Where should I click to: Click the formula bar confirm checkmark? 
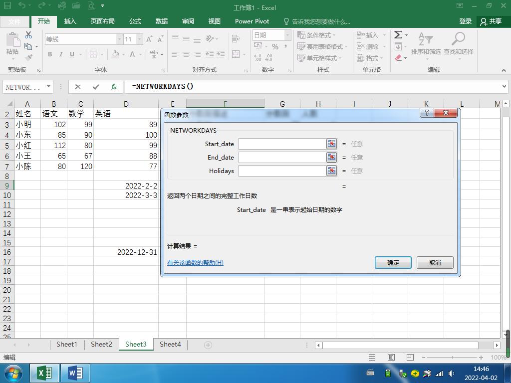coord(96,87)
